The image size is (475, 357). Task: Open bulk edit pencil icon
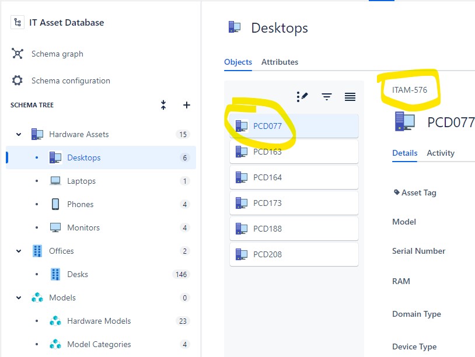click(302, 97)
